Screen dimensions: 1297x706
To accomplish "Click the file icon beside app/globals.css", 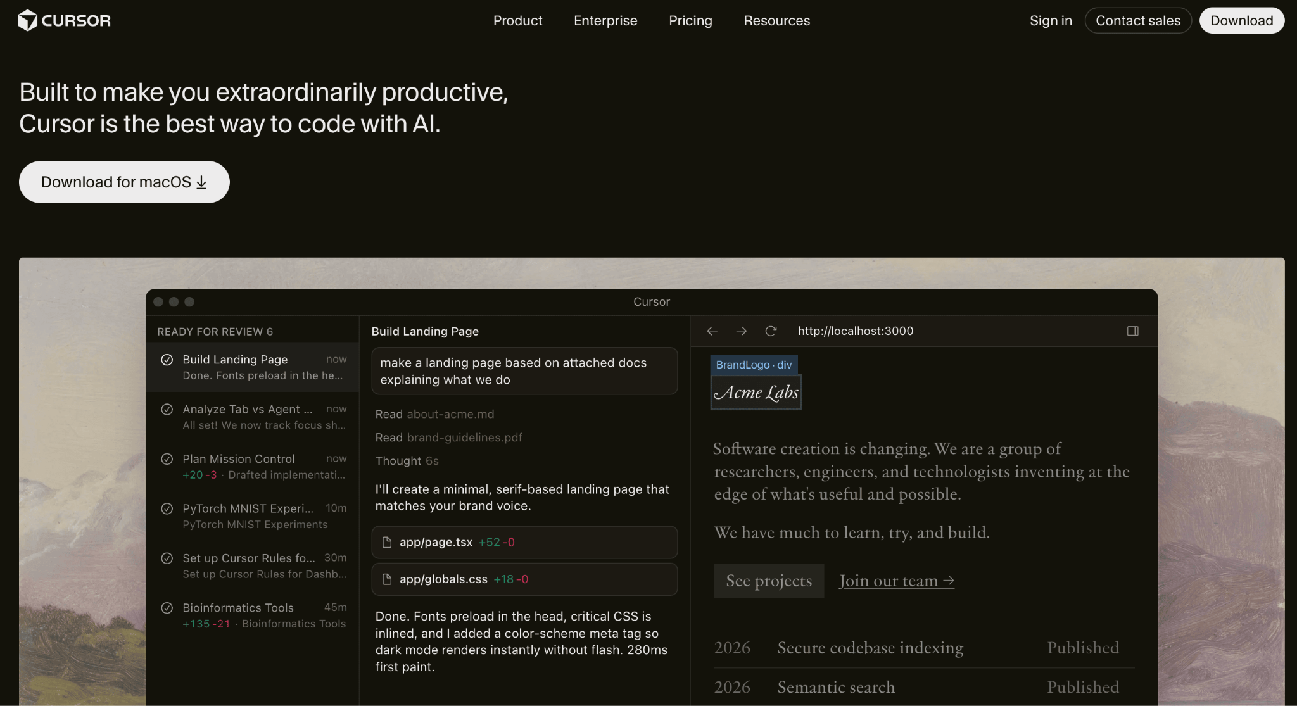I will 386,579.
